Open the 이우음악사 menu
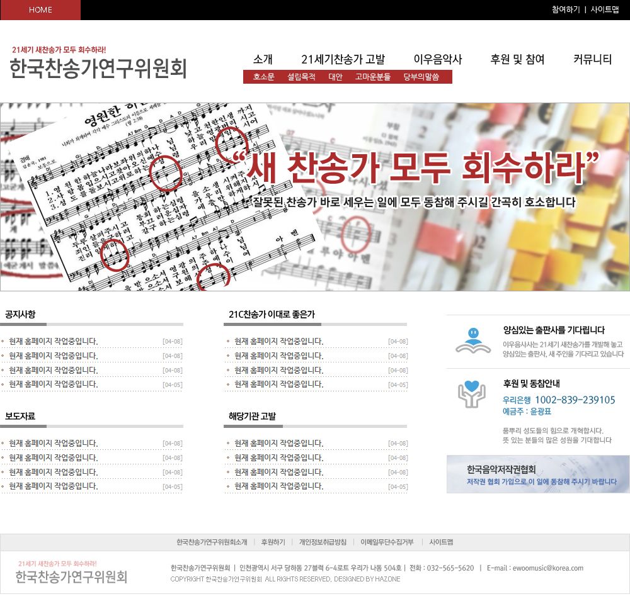 [438, 60]
